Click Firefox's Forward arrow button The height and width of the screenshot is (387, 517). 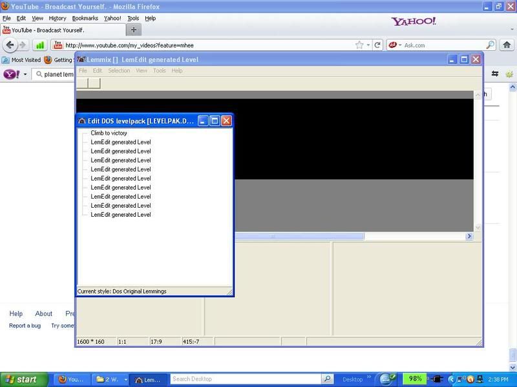click(x=23, y=45)
